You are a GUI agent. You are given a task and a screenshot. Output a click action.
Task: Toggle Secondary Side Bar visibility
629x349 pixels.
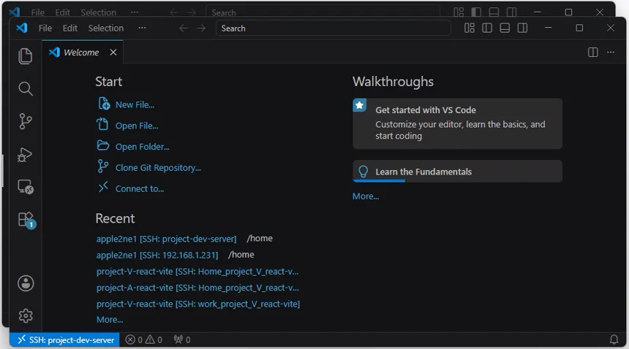(522, 28)
